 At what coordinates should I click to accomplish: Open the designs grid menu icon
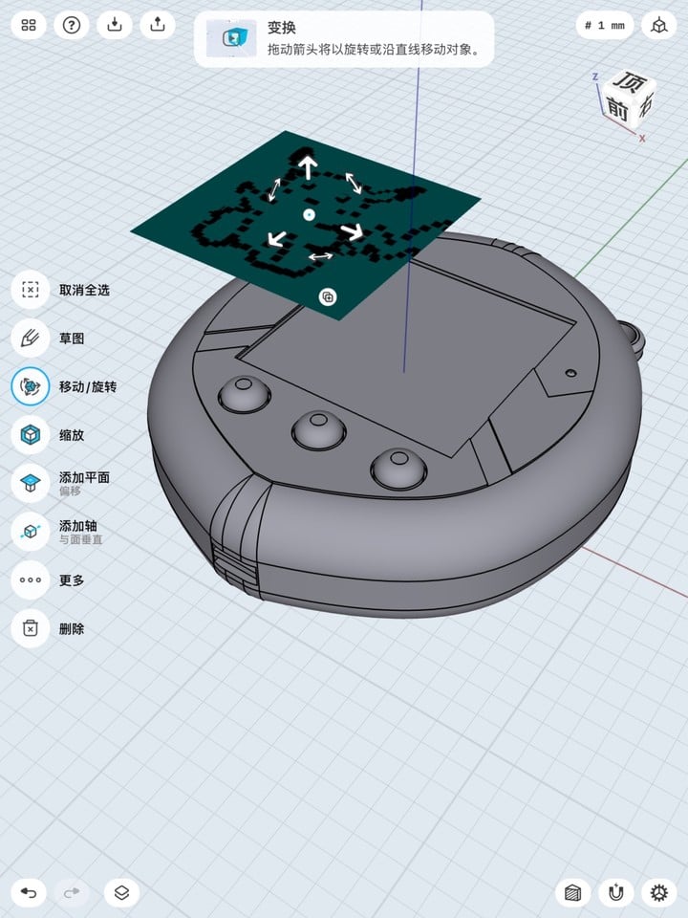[28, 25]
